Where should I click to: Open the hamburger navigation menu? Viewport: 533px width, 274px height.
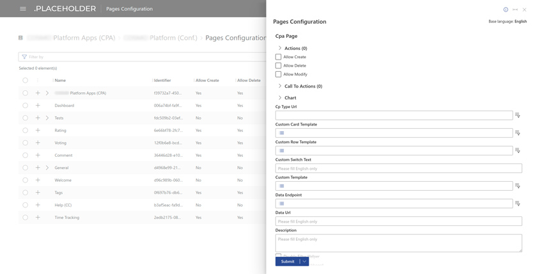click(23, 9)
